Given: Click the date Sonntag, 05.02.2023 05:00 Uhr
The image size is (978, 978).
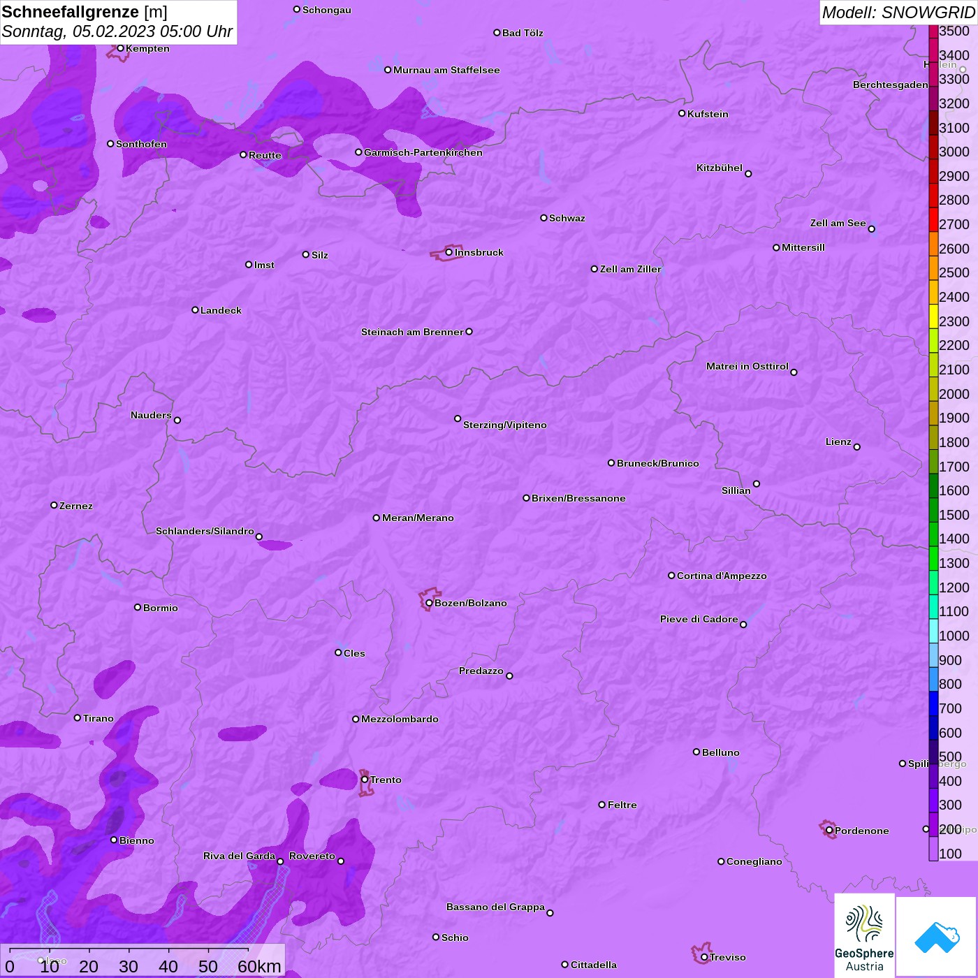Looking at the screenshot, I should (117, 31).
